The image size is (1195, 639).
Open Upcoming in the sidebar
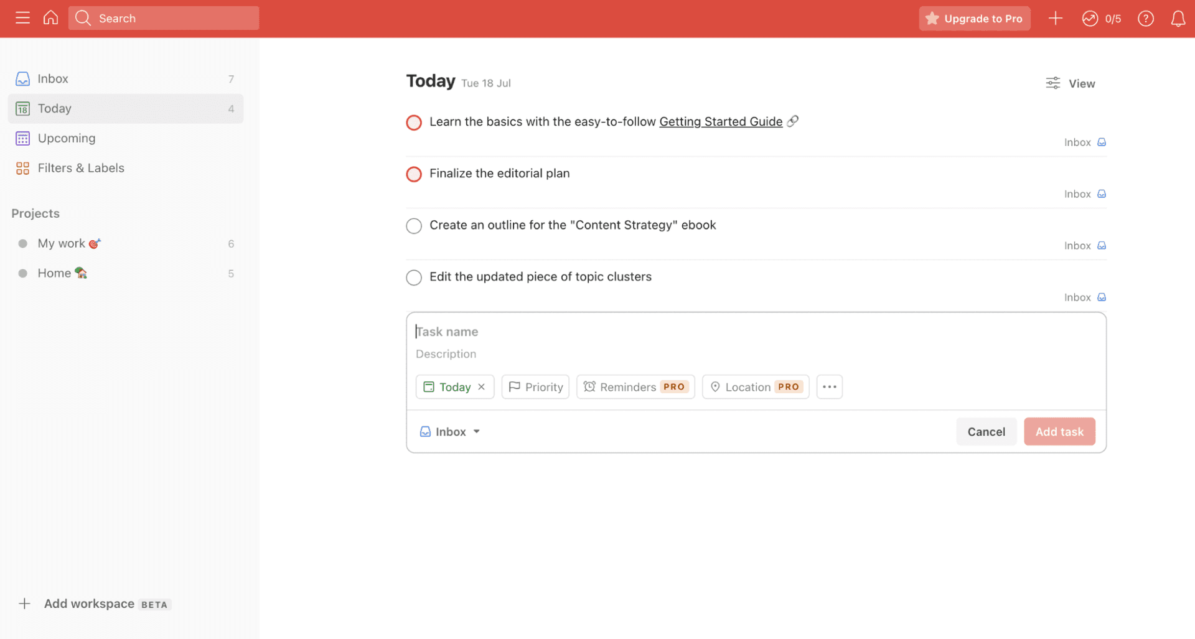pyautogui.click(x=125, y=138)
